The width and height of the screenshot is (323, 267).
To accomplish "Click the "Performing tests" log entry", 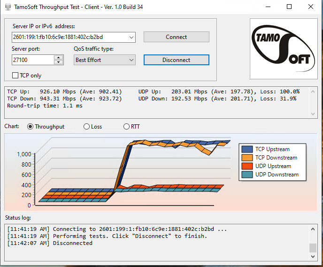I will click(x=107, y=236).
